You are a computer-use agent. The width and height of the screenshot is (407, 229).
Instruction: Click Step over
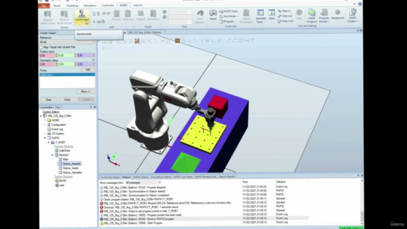coord(286,21)
